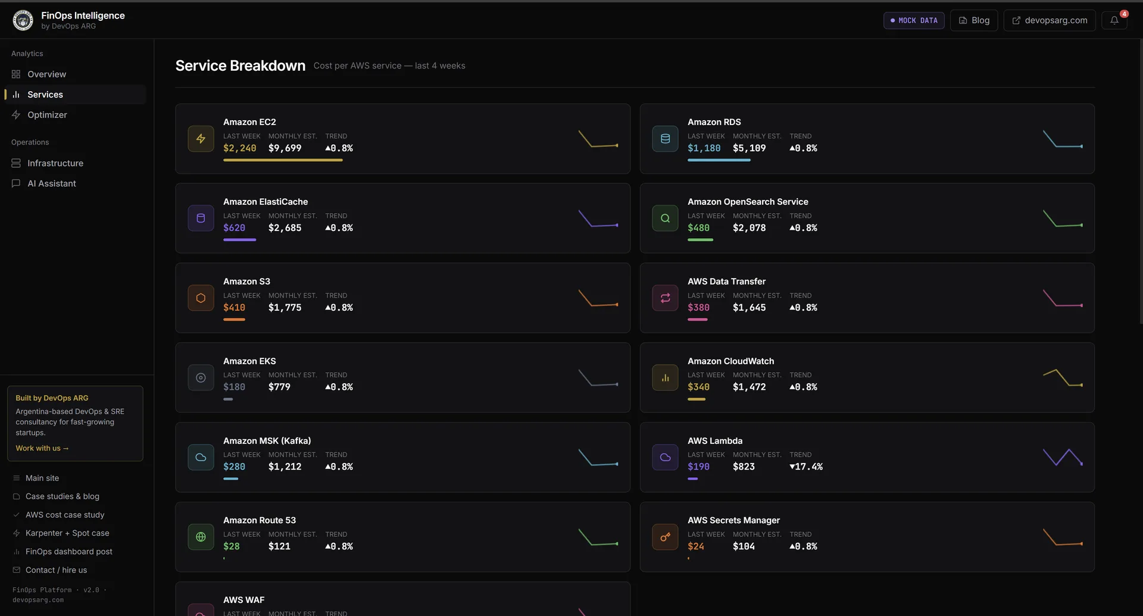
Task: Open the Main site link
Action: click(x=42, y=478)
